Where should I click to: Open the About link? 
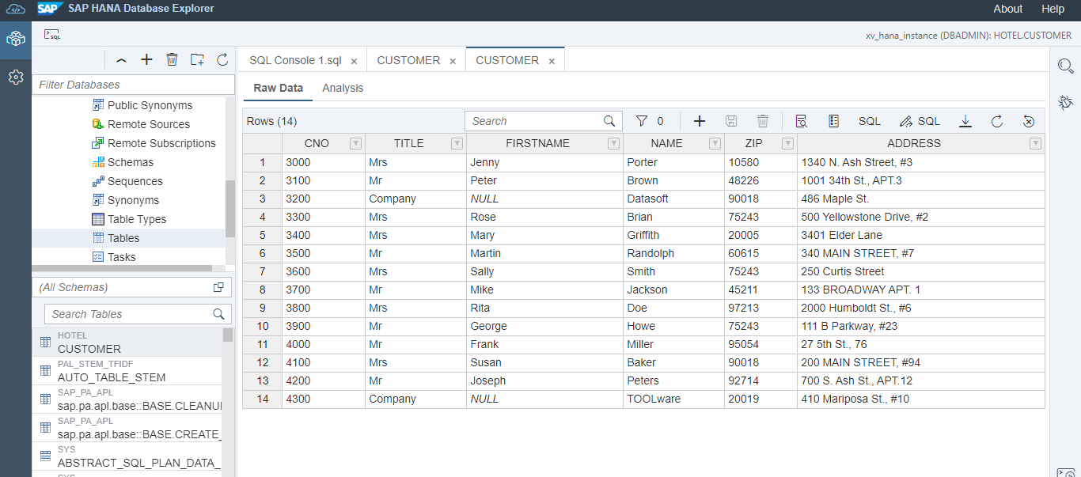click(1008, 9)
